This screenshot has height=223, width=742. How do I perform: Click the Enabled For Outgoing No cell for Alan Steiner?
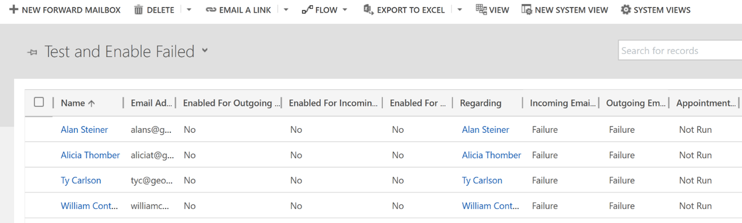click(x=189, y=130)
